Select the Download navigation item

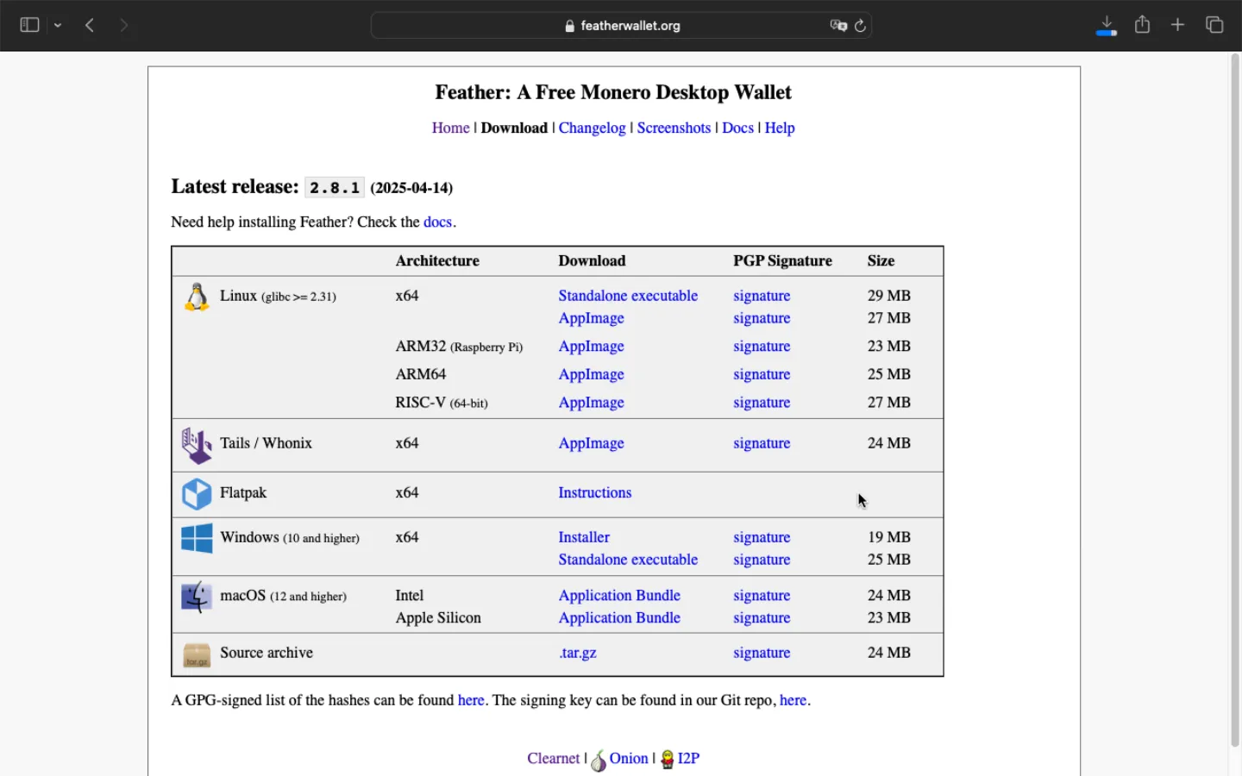point(514,128)
